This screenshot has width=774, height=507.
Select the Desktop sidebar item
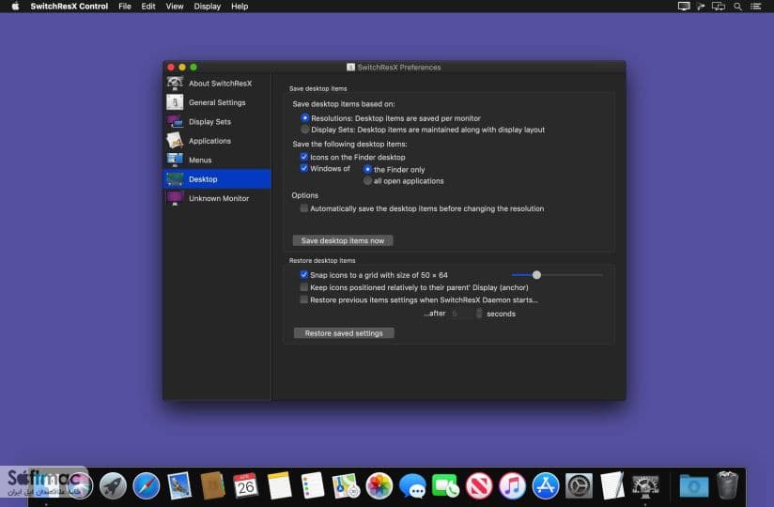[217, 179]
